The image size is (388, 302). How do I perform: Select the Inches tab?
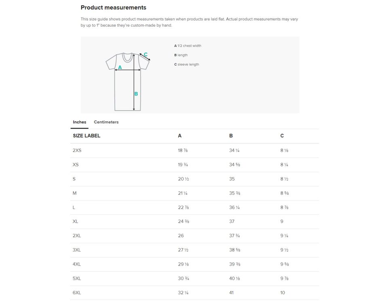click(x=79, y=122)
